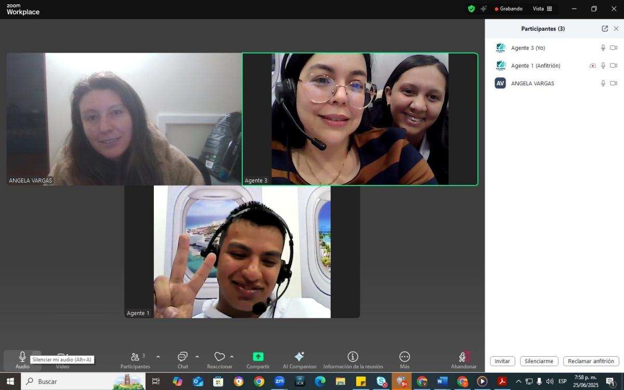Click the Reaccionar heart icon
Image resolution: width=624 pixels, height=390 pixels.
(219, 357)
